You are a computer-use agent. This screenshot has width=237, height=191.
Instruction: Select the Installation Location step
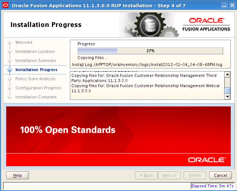coord(35,51)
